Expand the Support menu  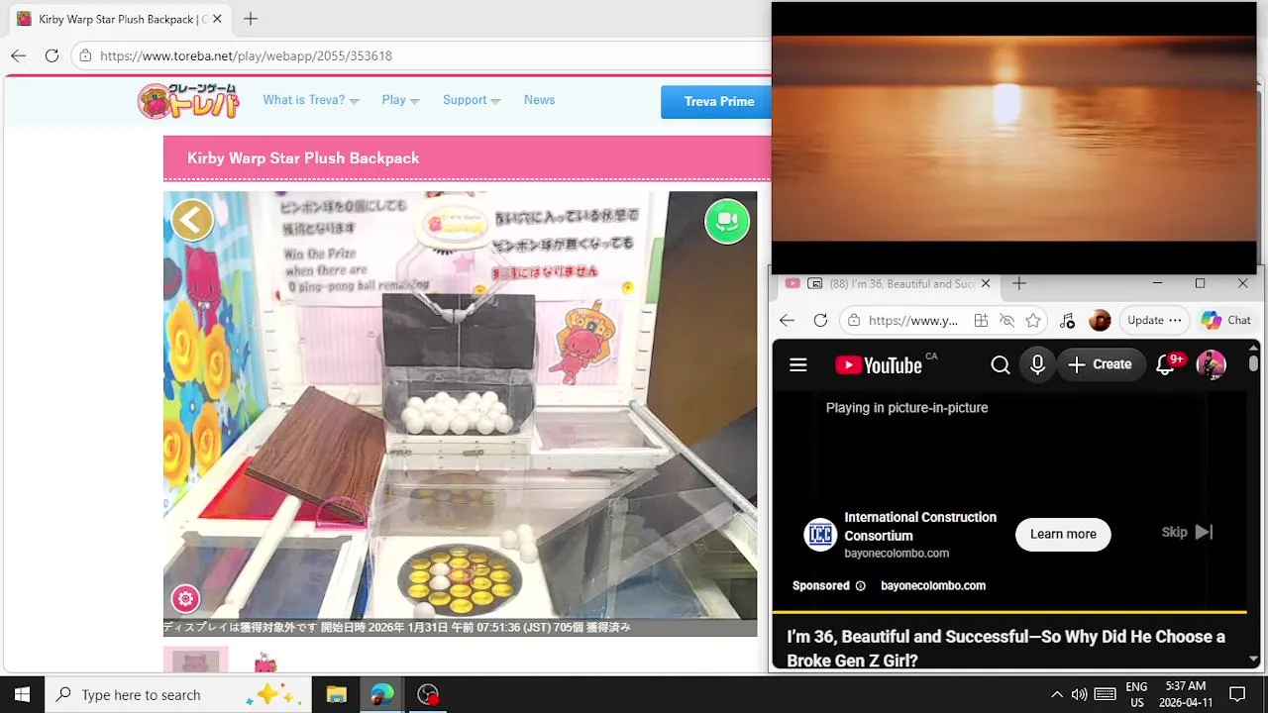tap(472, 100)
